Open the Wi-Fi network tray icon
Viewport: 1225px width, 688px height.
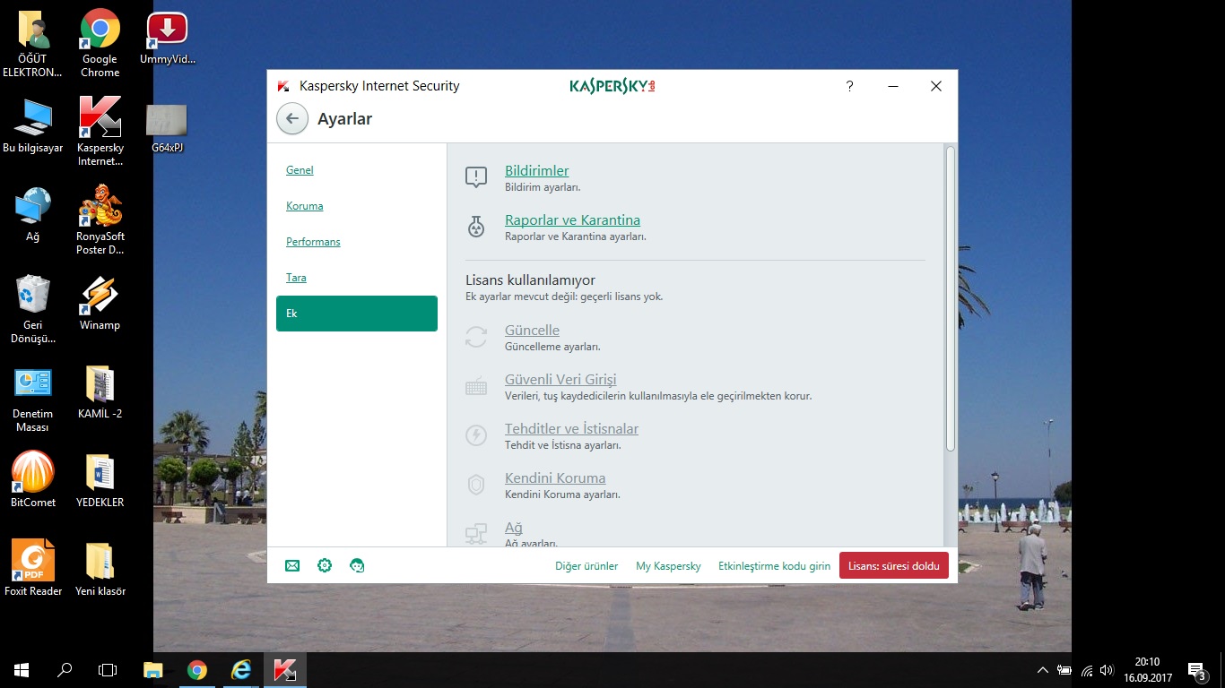coord(1086,670)
